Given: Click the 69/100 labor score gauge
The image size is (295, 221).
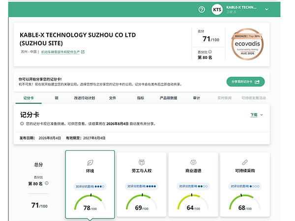Looking at the screenshot, I should click(142, 202).
